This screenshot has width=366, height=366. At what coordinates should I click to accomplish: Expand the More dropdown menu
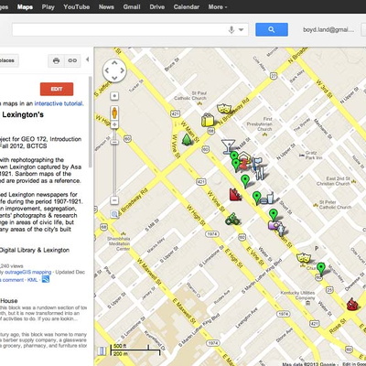tap(218, 6)
